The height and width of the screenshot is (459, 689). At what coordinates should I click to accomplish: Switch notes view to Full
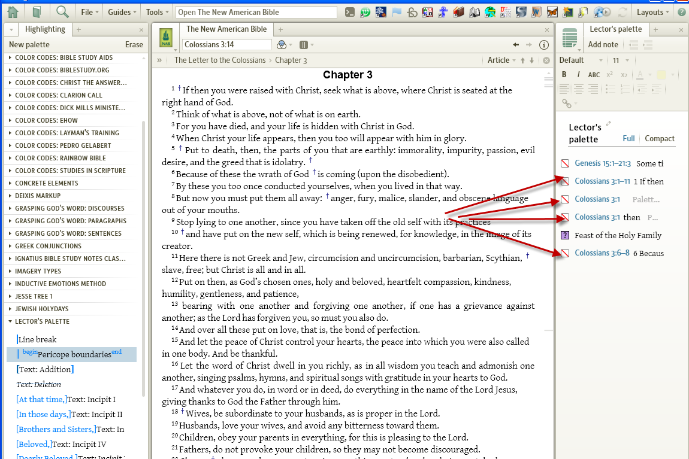tap(628, 139)
